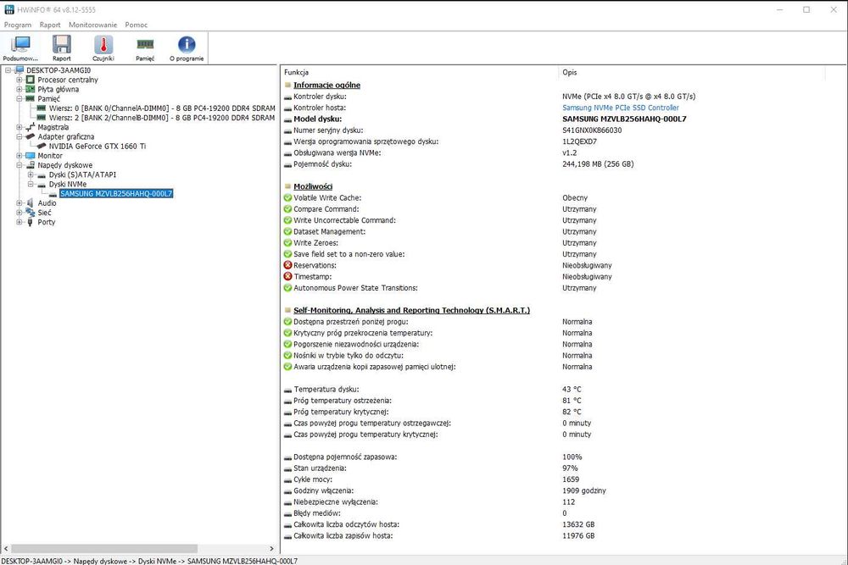848x565 pixels.
Task: Click the Obsługiwana wersja NVMe row
Action: (562, 152)
